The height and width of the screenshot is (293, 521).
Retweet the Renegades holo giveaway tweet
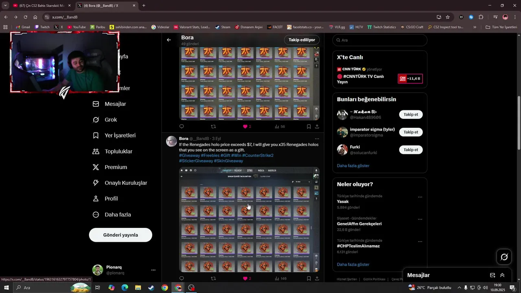[x=213, y=278]
